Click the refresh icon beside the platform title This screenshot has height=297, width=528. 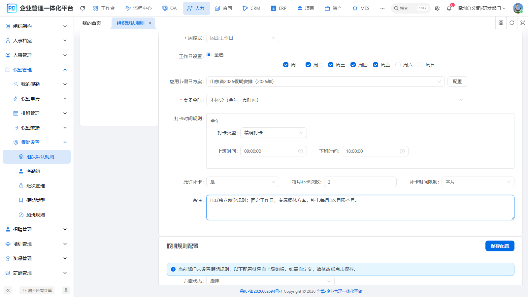pos(82,8)
